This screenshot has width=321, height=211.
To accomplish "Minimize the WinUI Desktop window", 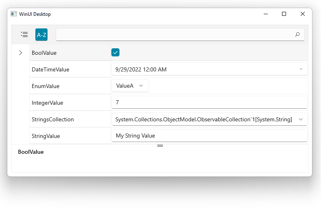I will 266,14.
